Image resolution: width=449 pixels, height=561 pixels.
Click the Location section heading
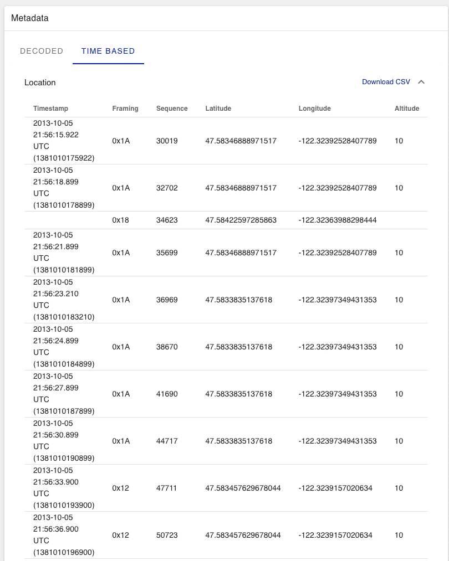coord(40,83)
